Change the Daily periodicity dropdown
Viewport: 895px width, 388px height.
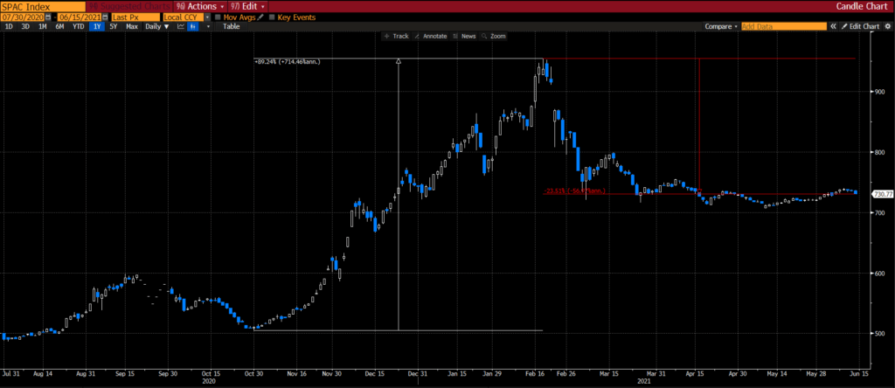pyautogui.click(x=157, y=26)
